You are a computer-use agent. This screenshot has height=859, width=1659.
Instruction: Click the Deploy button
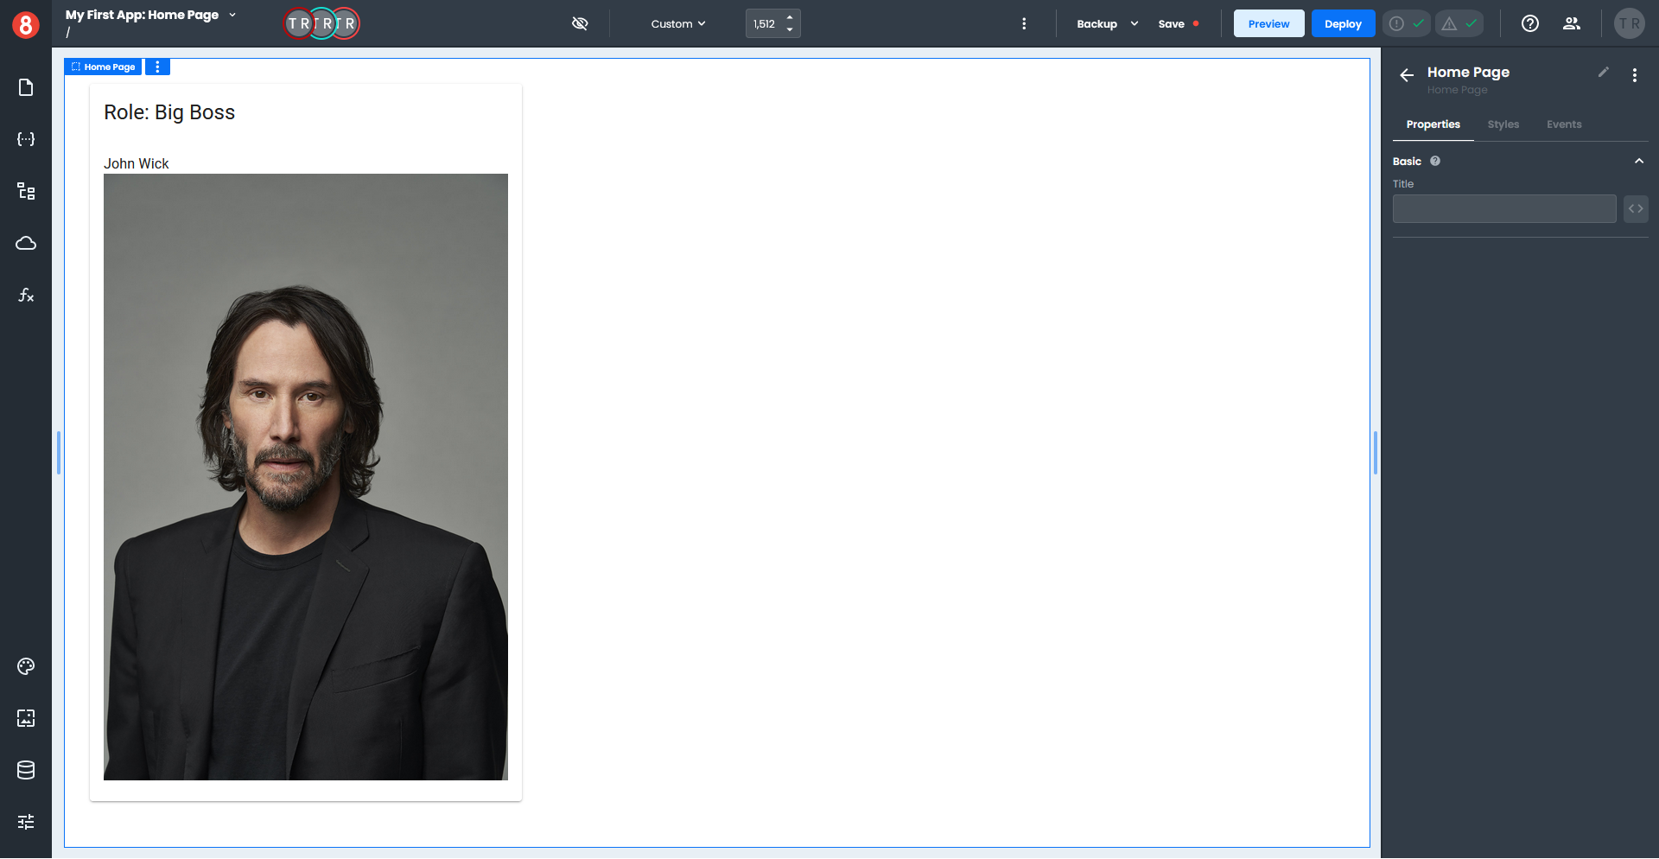pos(1343,24)
